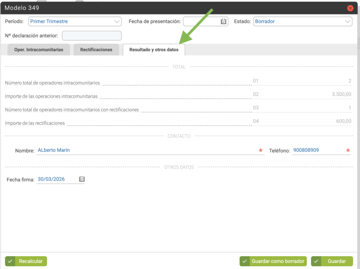Save the form with Guardar
Viewport: 360px width, 269px height.
(332, 261)
